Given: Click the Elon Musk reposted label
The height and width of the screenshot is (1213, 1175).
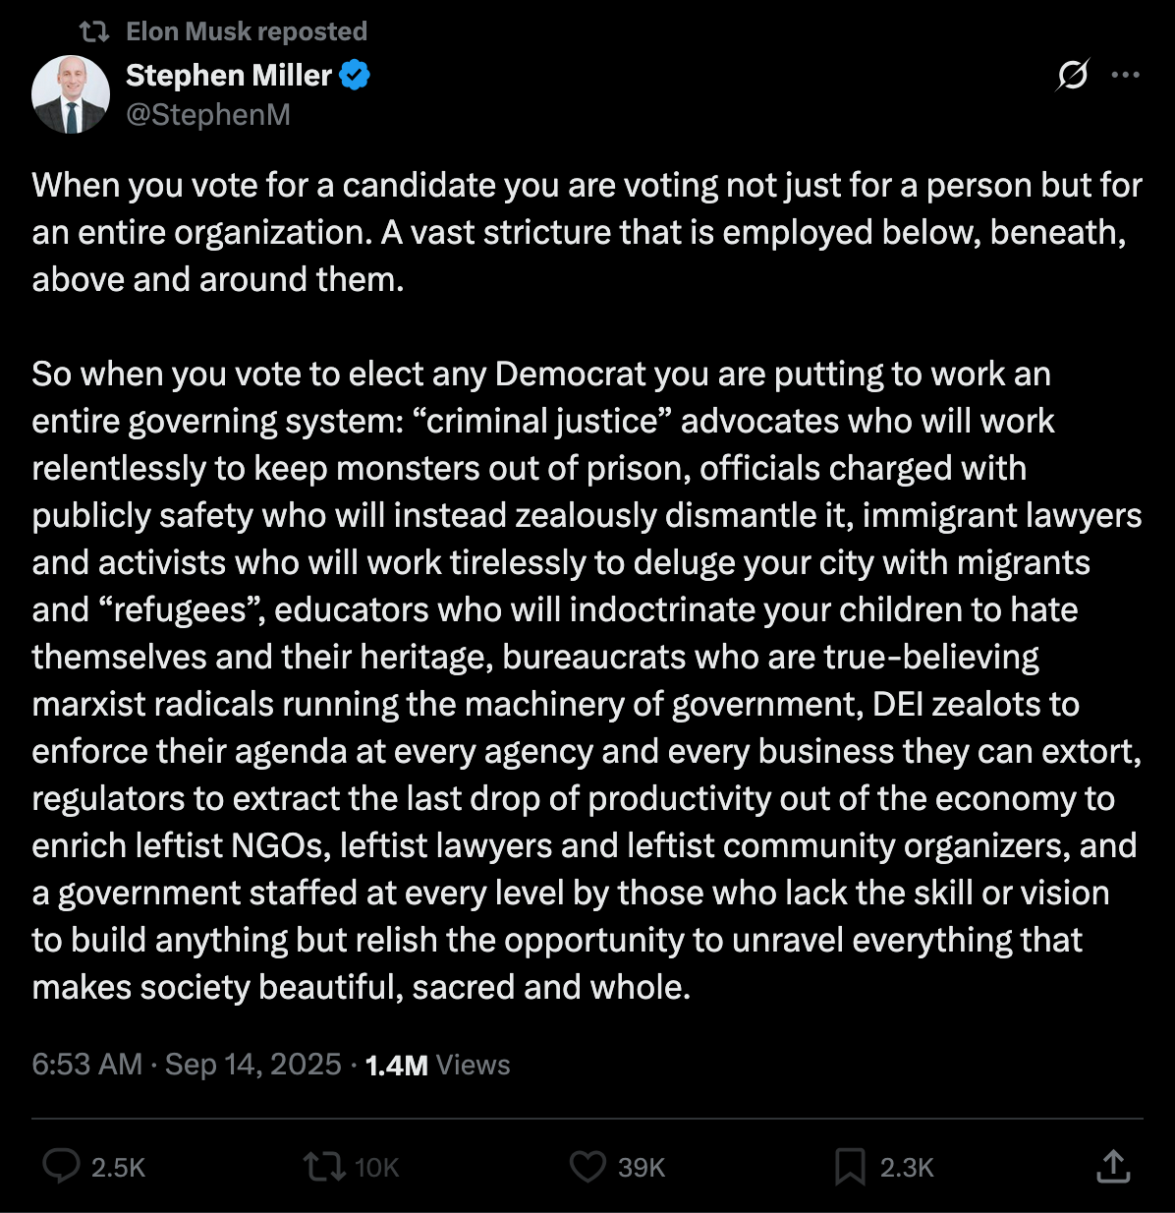Looking at the screenshot, I should 247,31.
